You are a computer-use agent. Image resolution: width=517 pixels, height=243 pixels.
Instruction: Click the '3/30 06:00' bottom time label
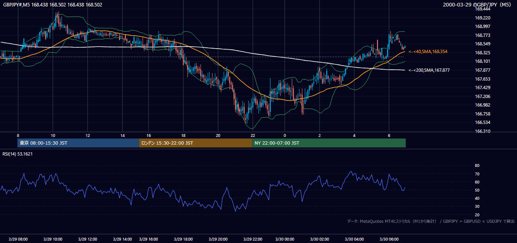(389, 239)
